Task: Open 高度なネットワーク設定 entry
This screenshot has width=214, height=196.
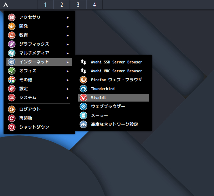Action: click(x=113, y=124)
